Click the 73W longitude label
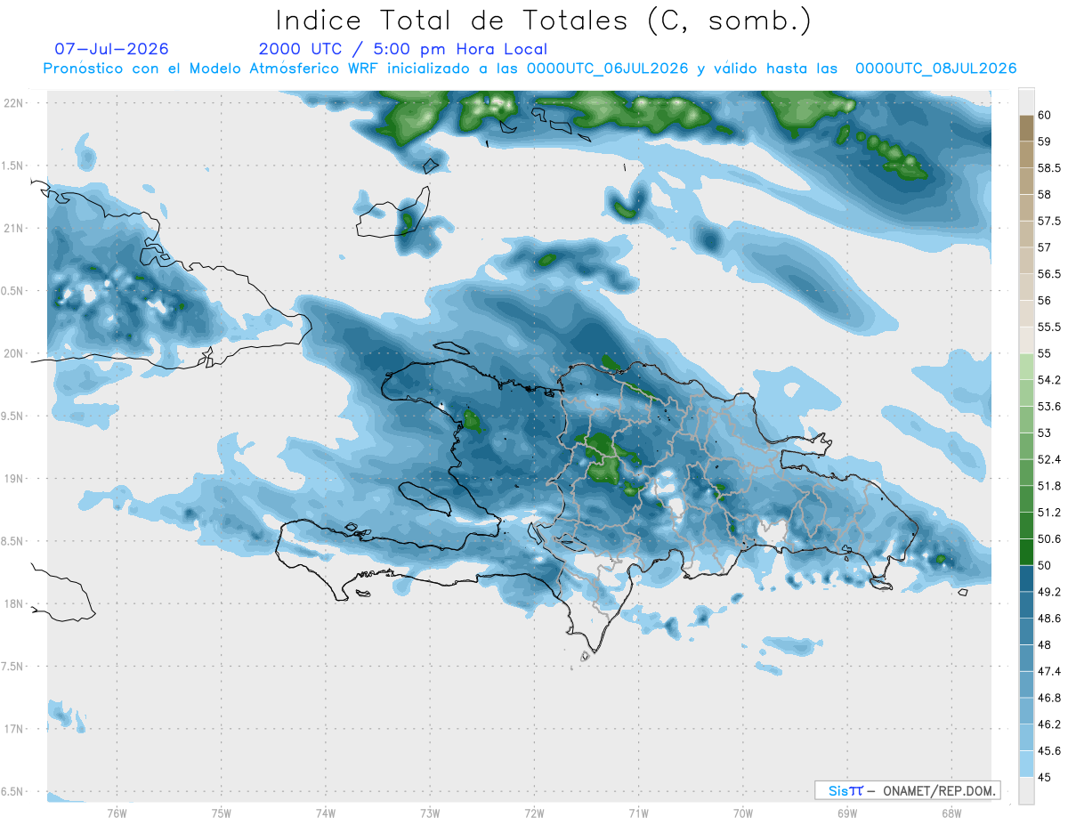Image resolution: width=1068 pixels, height=825 pixels. click(430, 813)
